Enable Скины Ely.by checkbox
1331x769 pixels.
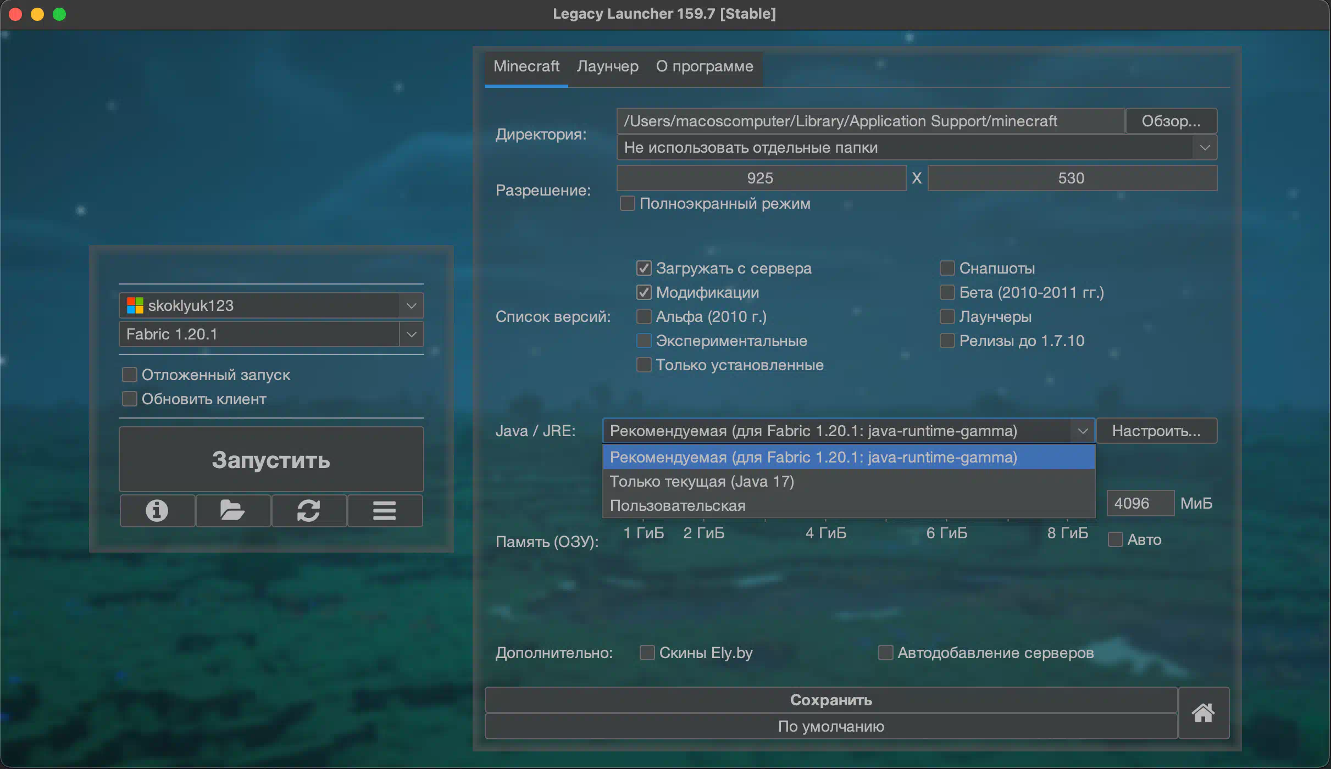647,653
